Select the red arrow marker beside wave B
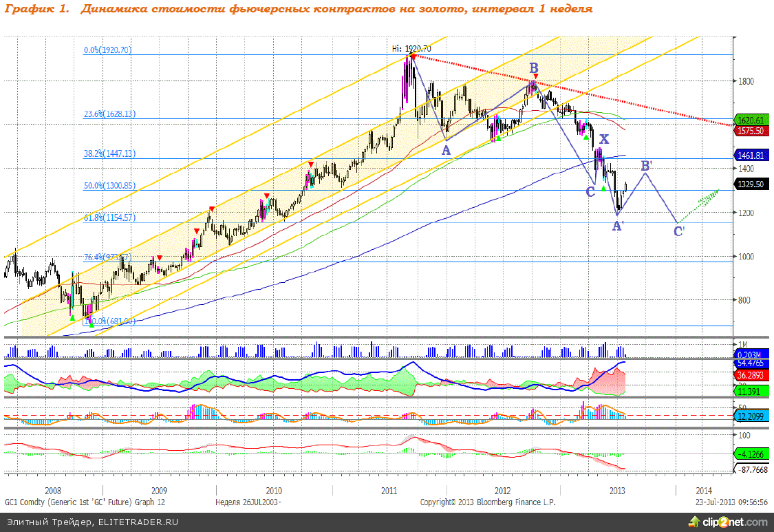Screen dimensions: 774x532 coord(536,76)
